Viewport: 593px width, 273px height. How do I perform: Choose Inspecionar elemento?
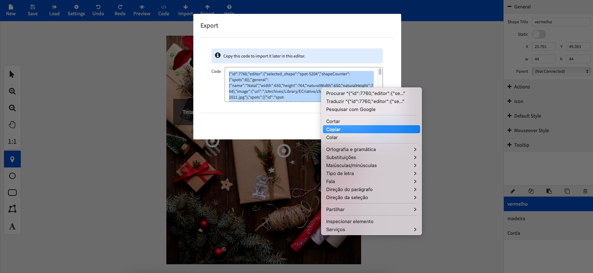[371, 221]
